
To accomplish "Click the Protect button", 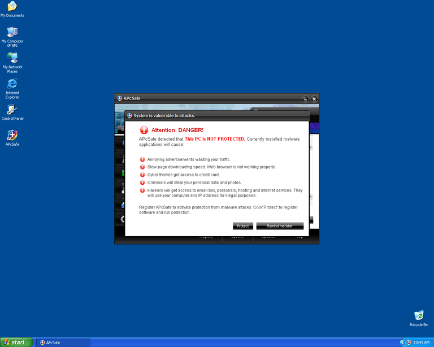I will click(242, 226).
